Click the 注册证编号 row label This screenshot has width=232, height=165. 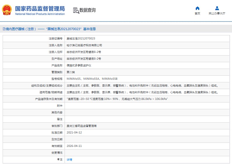[56, 39]
